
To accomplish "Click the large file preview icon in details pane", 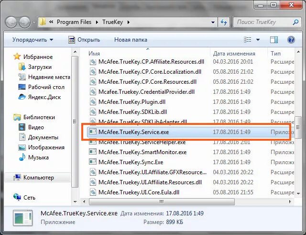I will pyautogui.click(x=23, y=218).
